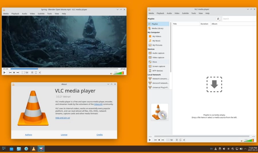Open Media menu in Spring video window
This screenshot has height=153, width=258.
tap(6, 14)
